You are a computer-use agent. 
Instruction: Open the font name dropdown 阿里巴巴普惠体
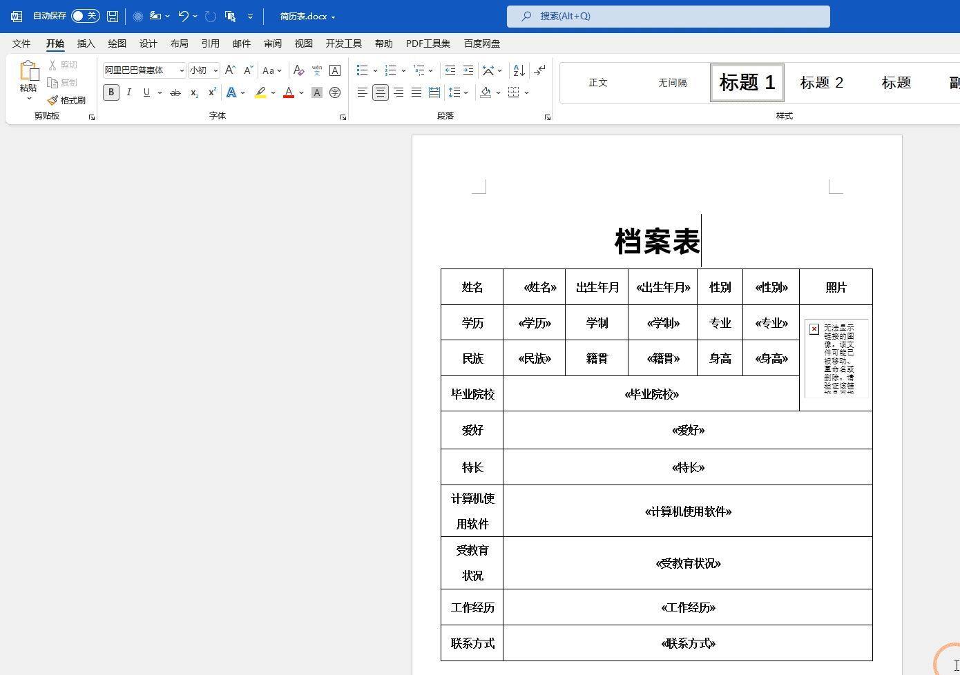182,70
